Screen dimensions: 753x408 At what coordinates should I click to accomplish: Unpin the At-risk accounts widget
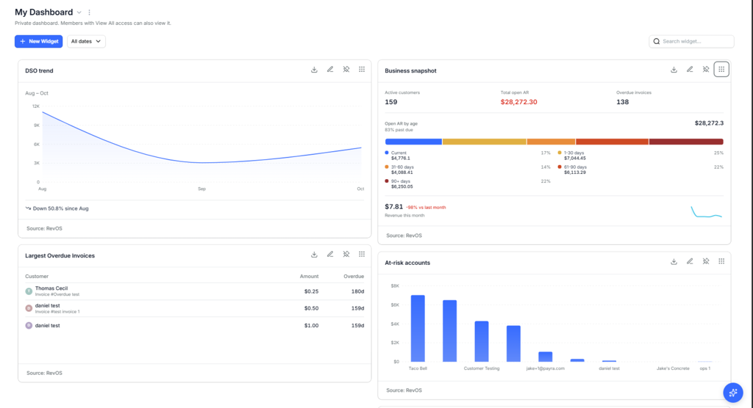coord(706,262)
